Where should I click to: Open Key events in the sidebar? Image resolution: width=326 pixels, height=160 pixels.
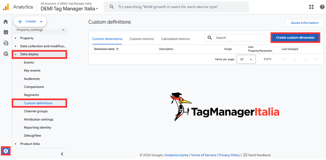tap(32, 71)
